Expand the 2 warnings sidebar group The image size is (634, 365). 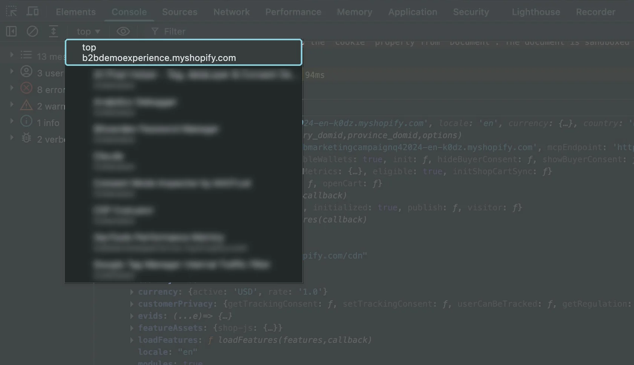pos(12,105)
